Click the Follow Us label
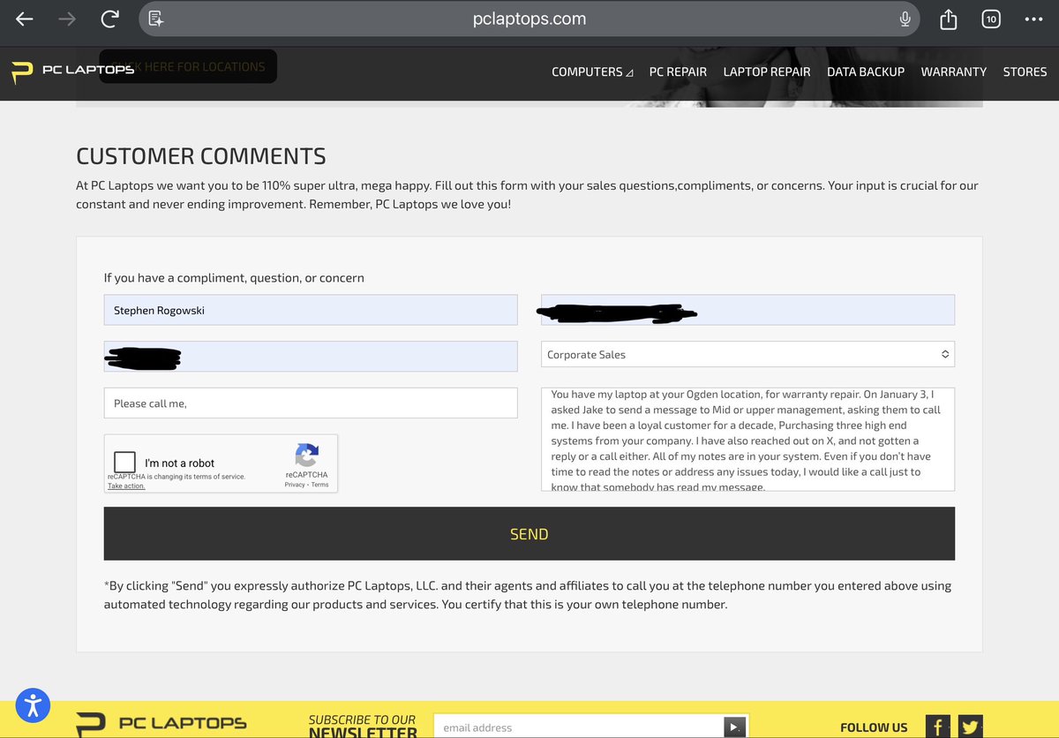This screenshot has width=1059, height=738. coord(874,727)
